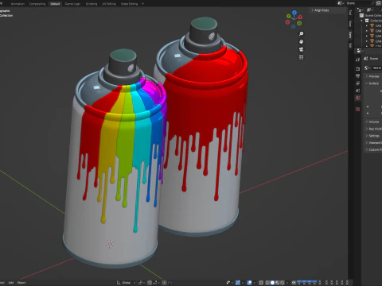This screenshot has width=382, height=286.
Task: Click the World name field in properties
Action: (x=376, y=68)
